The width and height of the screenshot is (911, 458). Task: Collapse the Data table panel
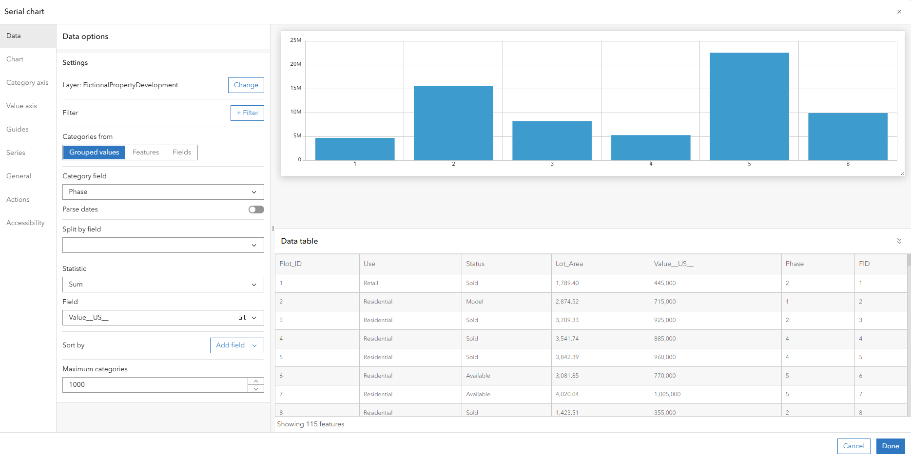coord(899,241)
